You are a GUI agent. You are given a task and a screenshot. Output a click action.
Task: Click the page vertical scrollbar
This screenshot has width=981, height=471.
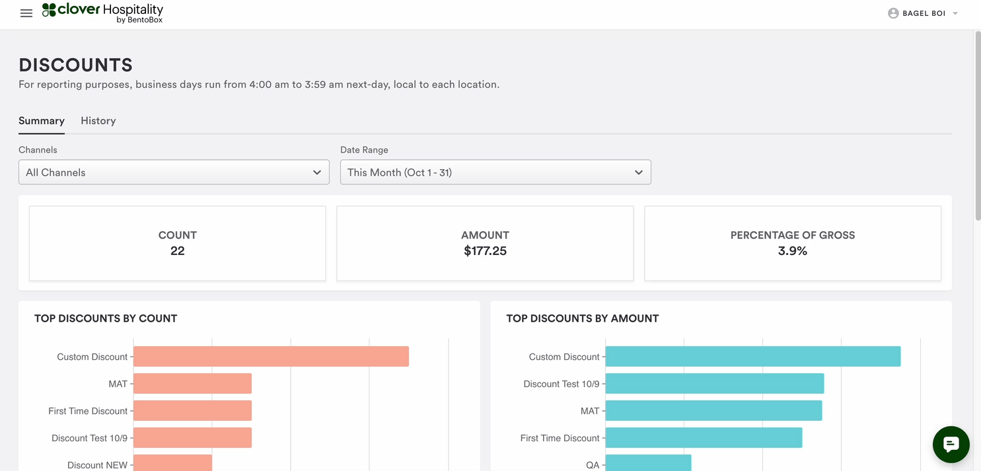[x=977, y=126]
